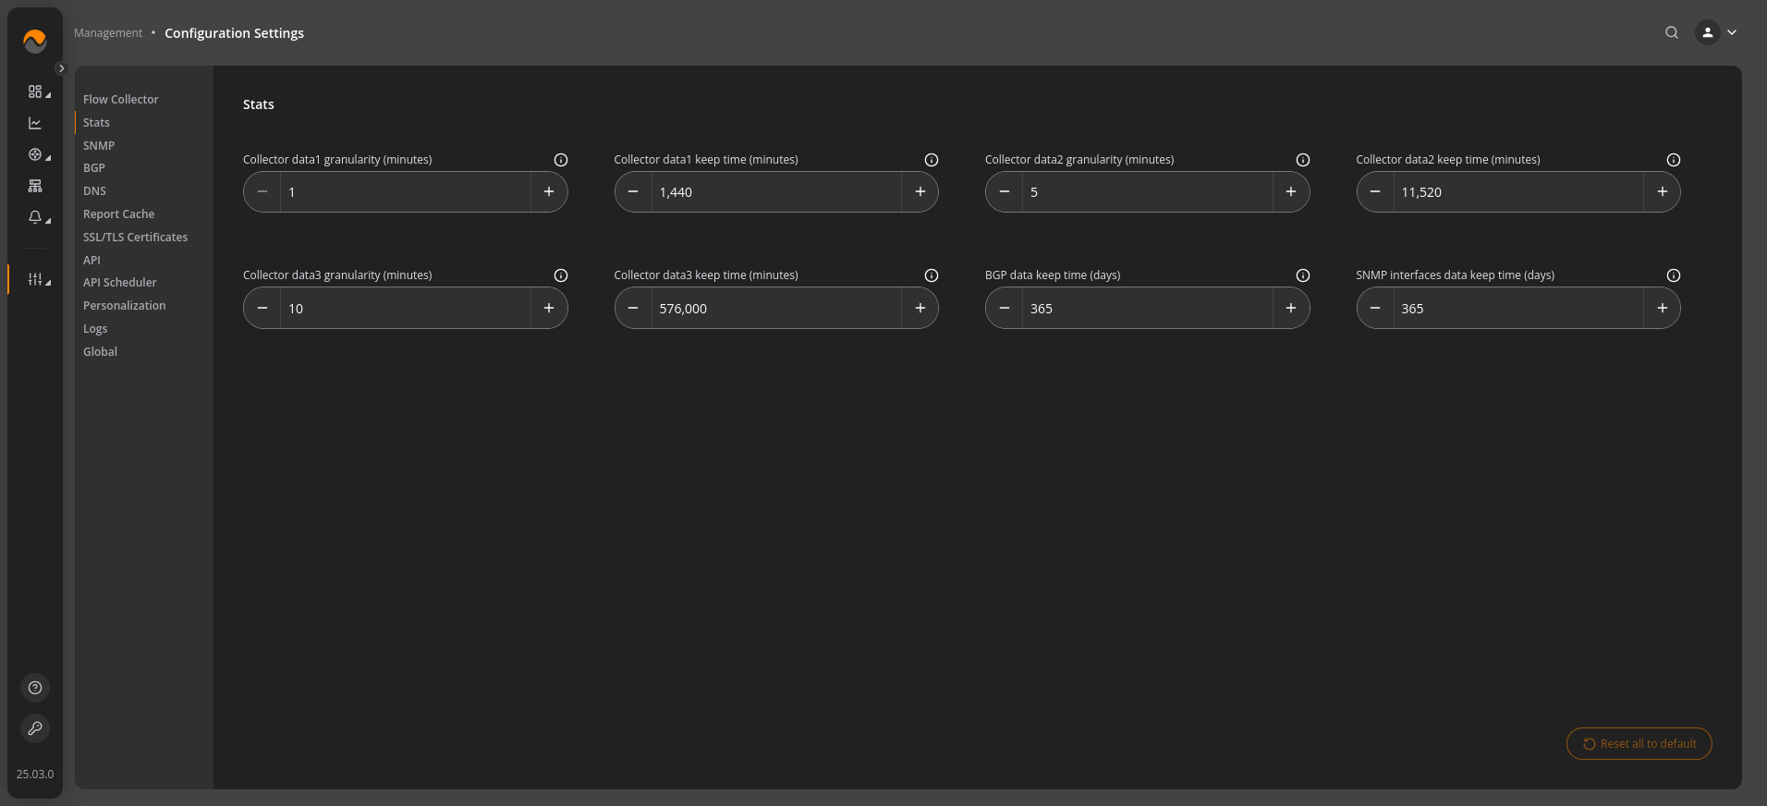Select SNMP in the settings menu
The image size is (1767, 806).
click(99, 146)
